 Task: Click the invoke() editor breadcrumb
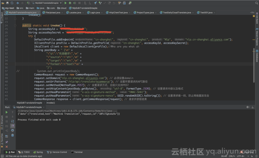click(x=51, y=103)
